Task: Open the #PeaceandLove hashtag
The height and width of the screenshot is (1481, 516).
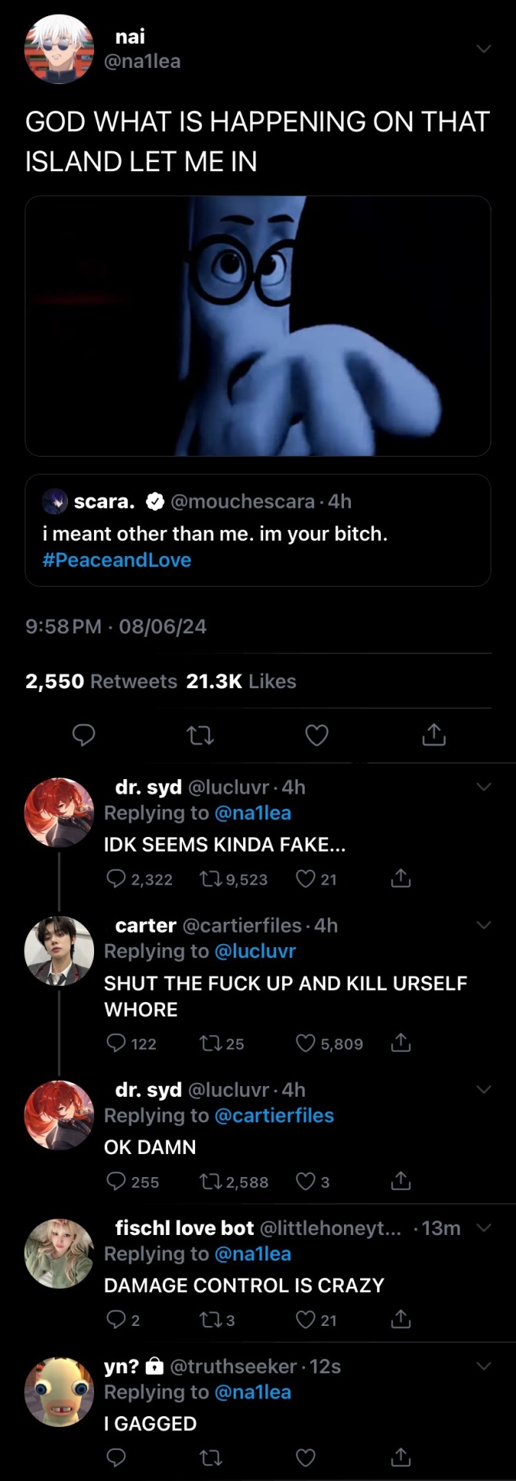Action: pyautogui.click(x=117, y=560)
